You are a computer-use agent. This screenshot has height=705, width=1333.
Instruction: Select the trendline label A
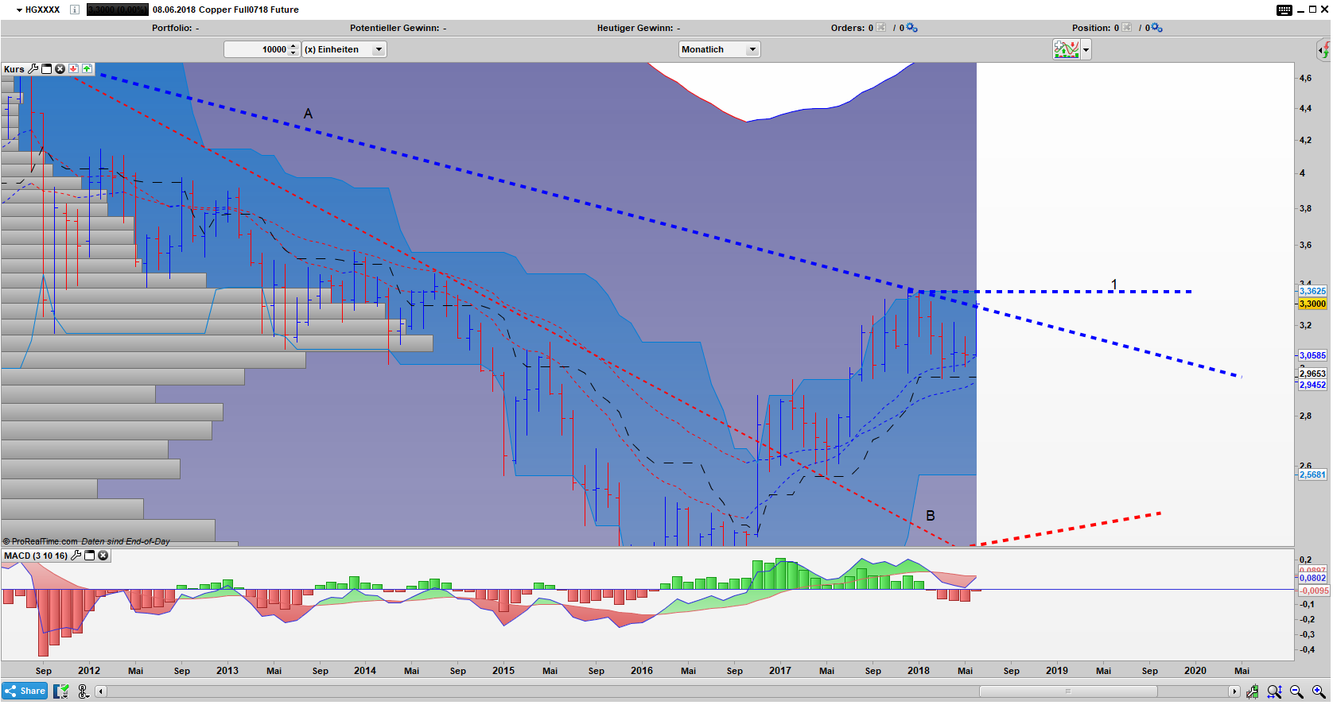tap(308, 114)
